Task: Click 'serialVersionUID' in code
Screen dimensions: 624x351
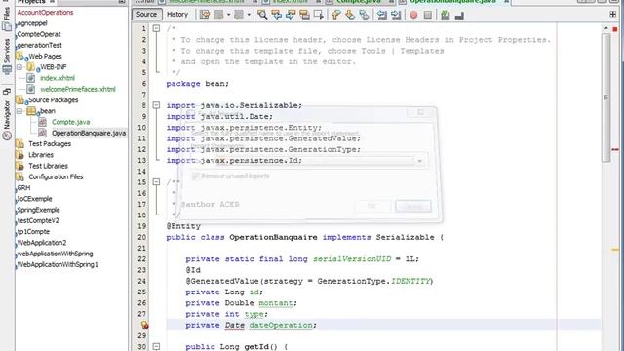Action: tap(352, 259)
